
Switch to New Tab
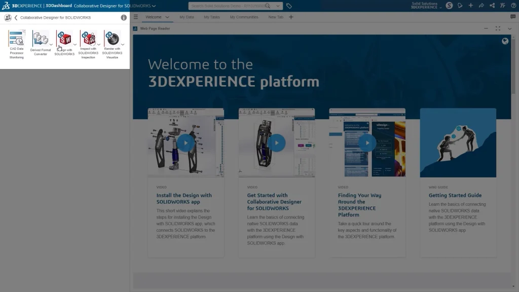tap(276, 17)
